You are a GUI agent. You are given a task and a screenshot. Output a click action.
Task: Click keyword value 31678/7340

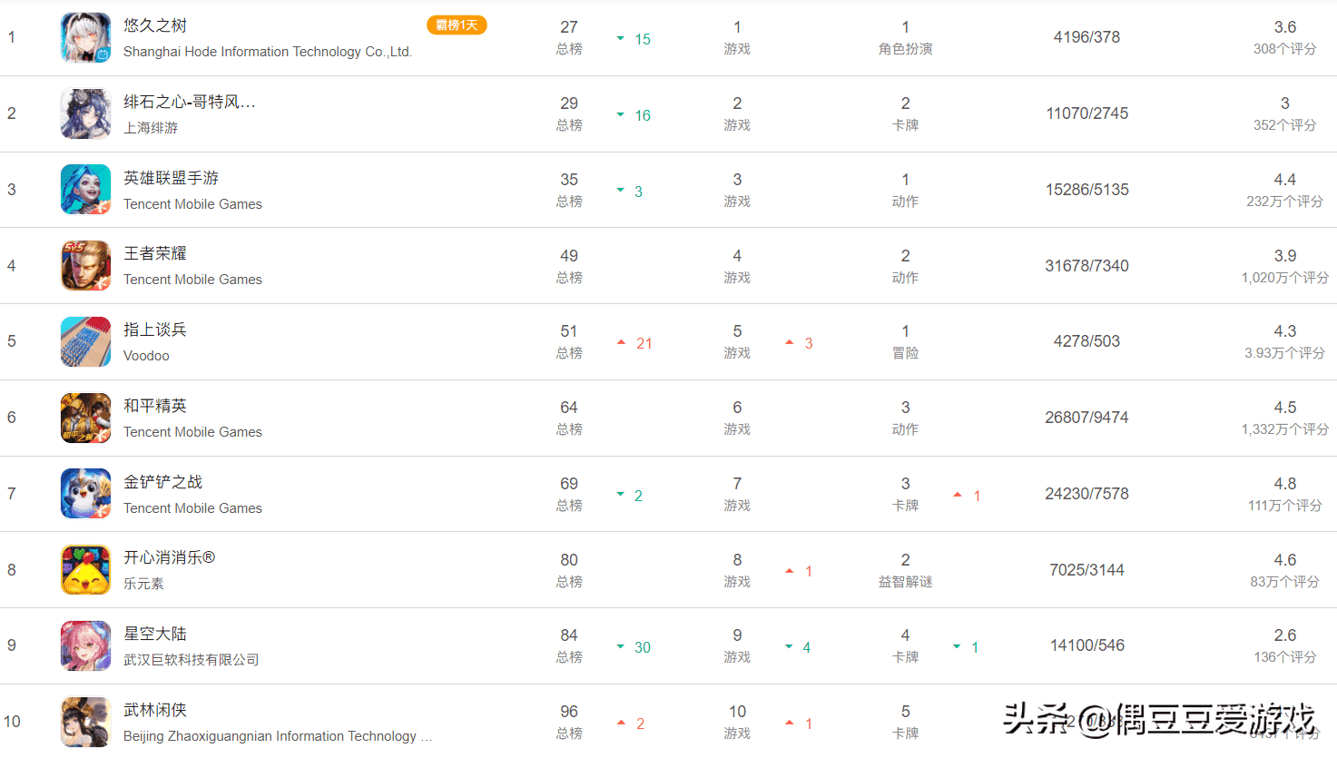[x=1086, y=266]
